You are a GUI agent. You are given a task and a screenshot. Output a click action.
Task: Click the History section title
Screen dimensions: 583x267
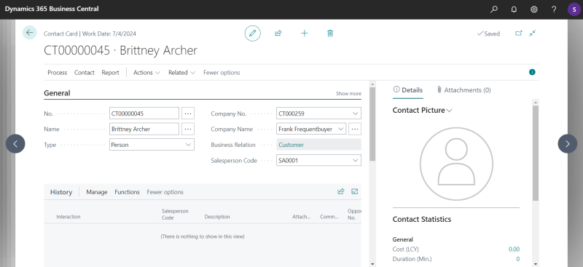click(61, 192)
